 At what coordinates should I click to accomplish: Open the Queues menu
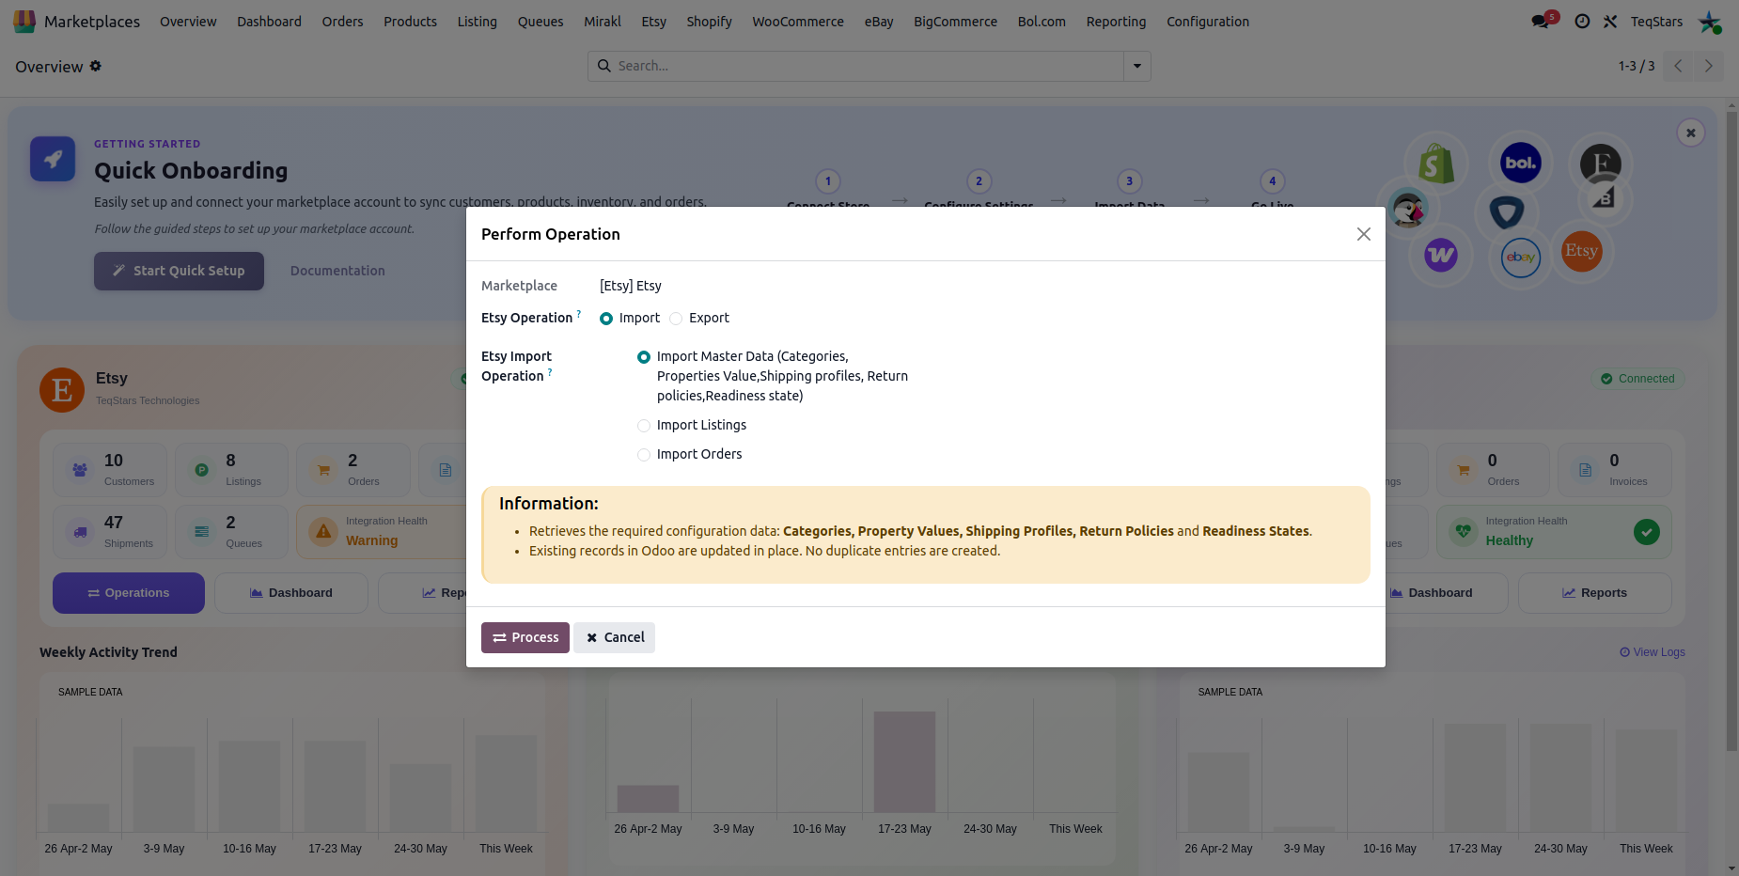click(x=540, y=21)
